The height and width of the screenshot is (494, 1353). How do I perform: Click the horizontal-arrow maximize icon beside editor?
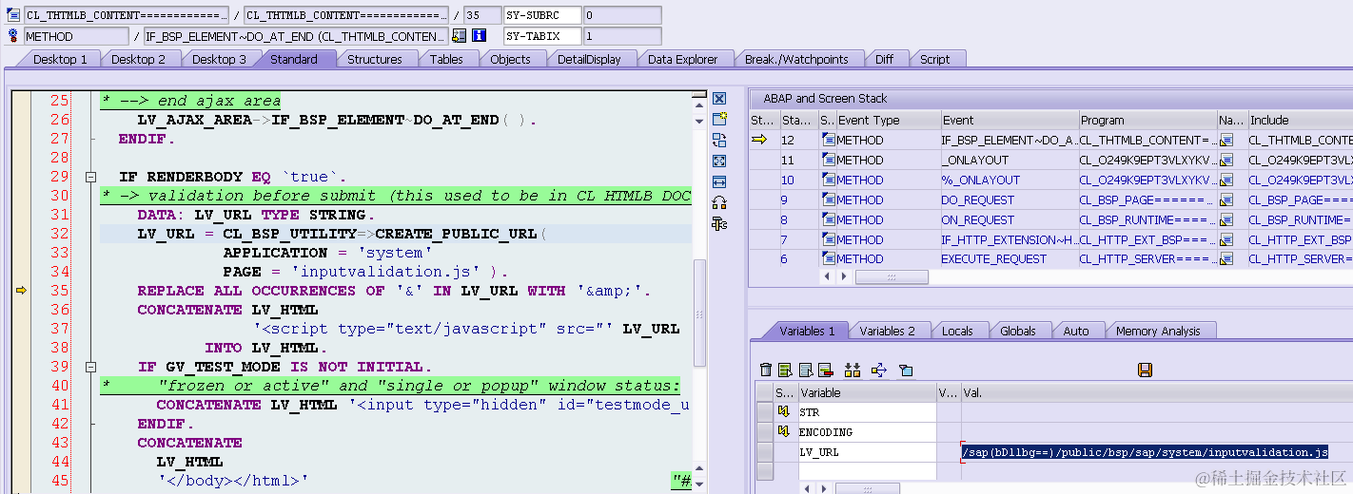(719, 181)
